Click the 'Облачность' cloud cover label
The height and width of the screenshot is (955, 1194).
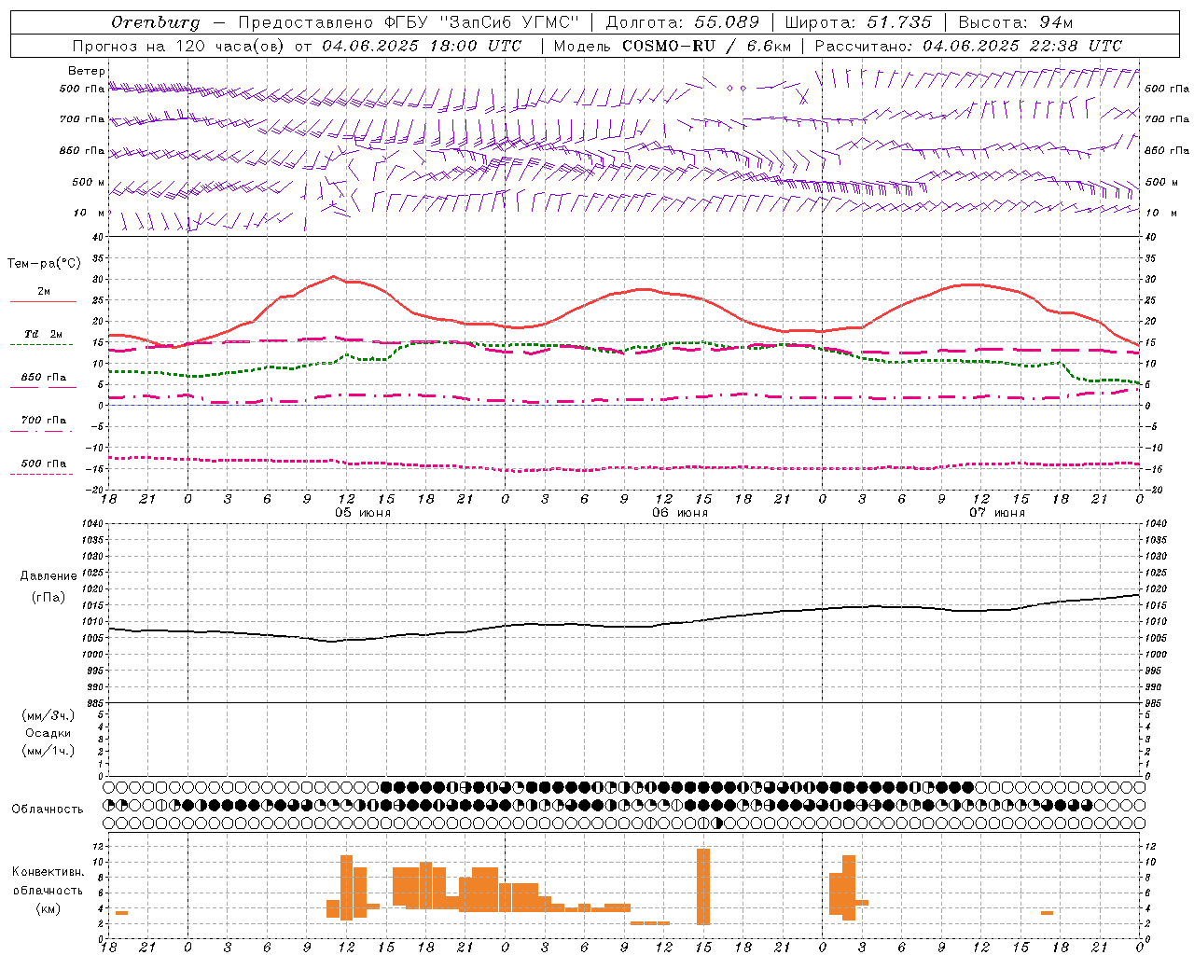click(x=48, y=810)
